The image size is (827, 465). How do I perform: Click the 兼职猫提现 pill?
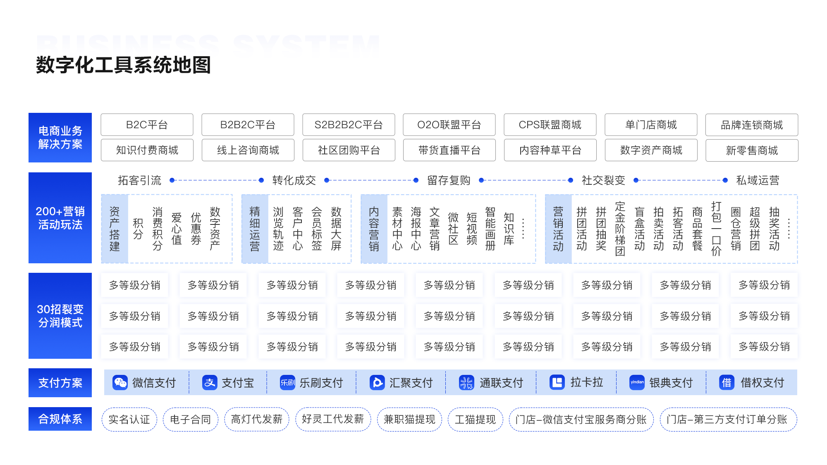[410, 420]
